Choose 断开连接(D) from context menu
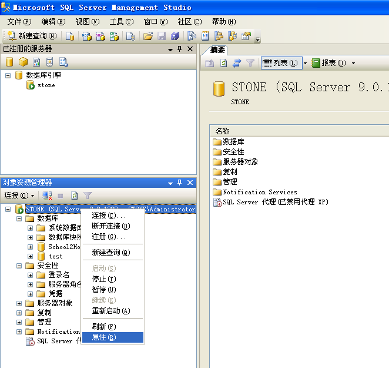The width and height of the screenshot is (389, 368). (x=113, y=226)
